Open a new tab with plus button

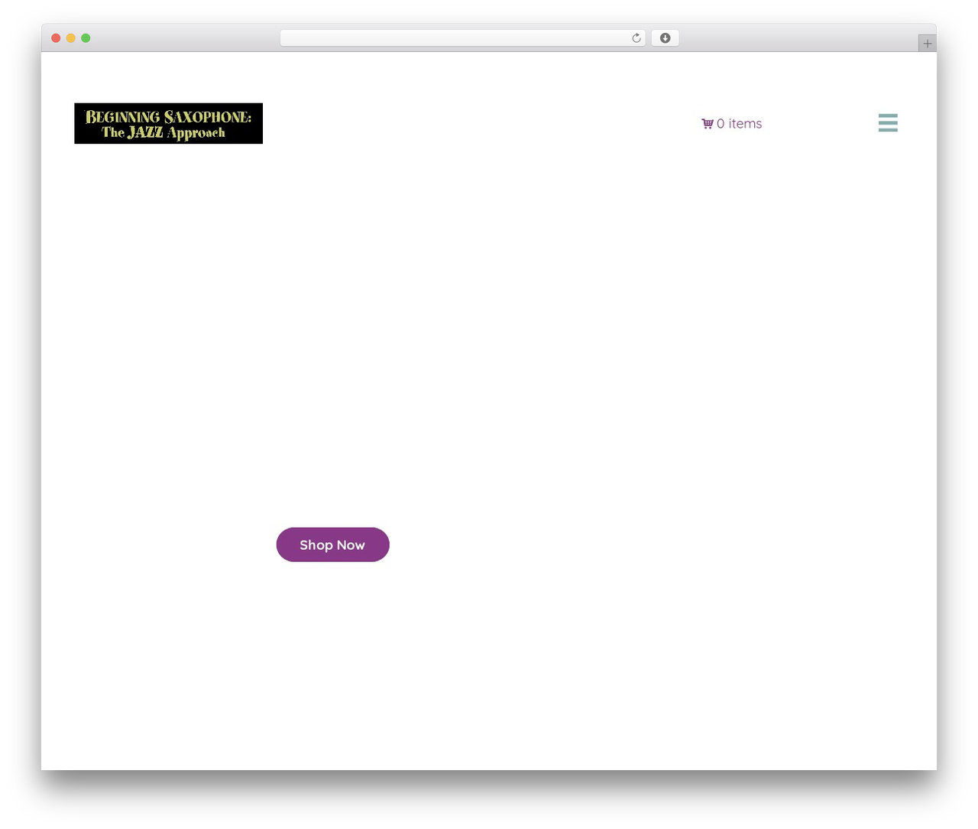click(927, 44)
